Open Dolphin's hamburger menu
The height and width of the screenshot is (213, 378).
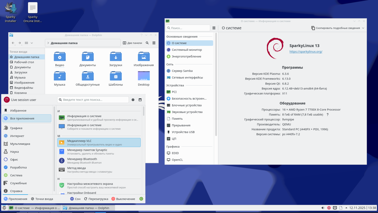pos(154,43)
